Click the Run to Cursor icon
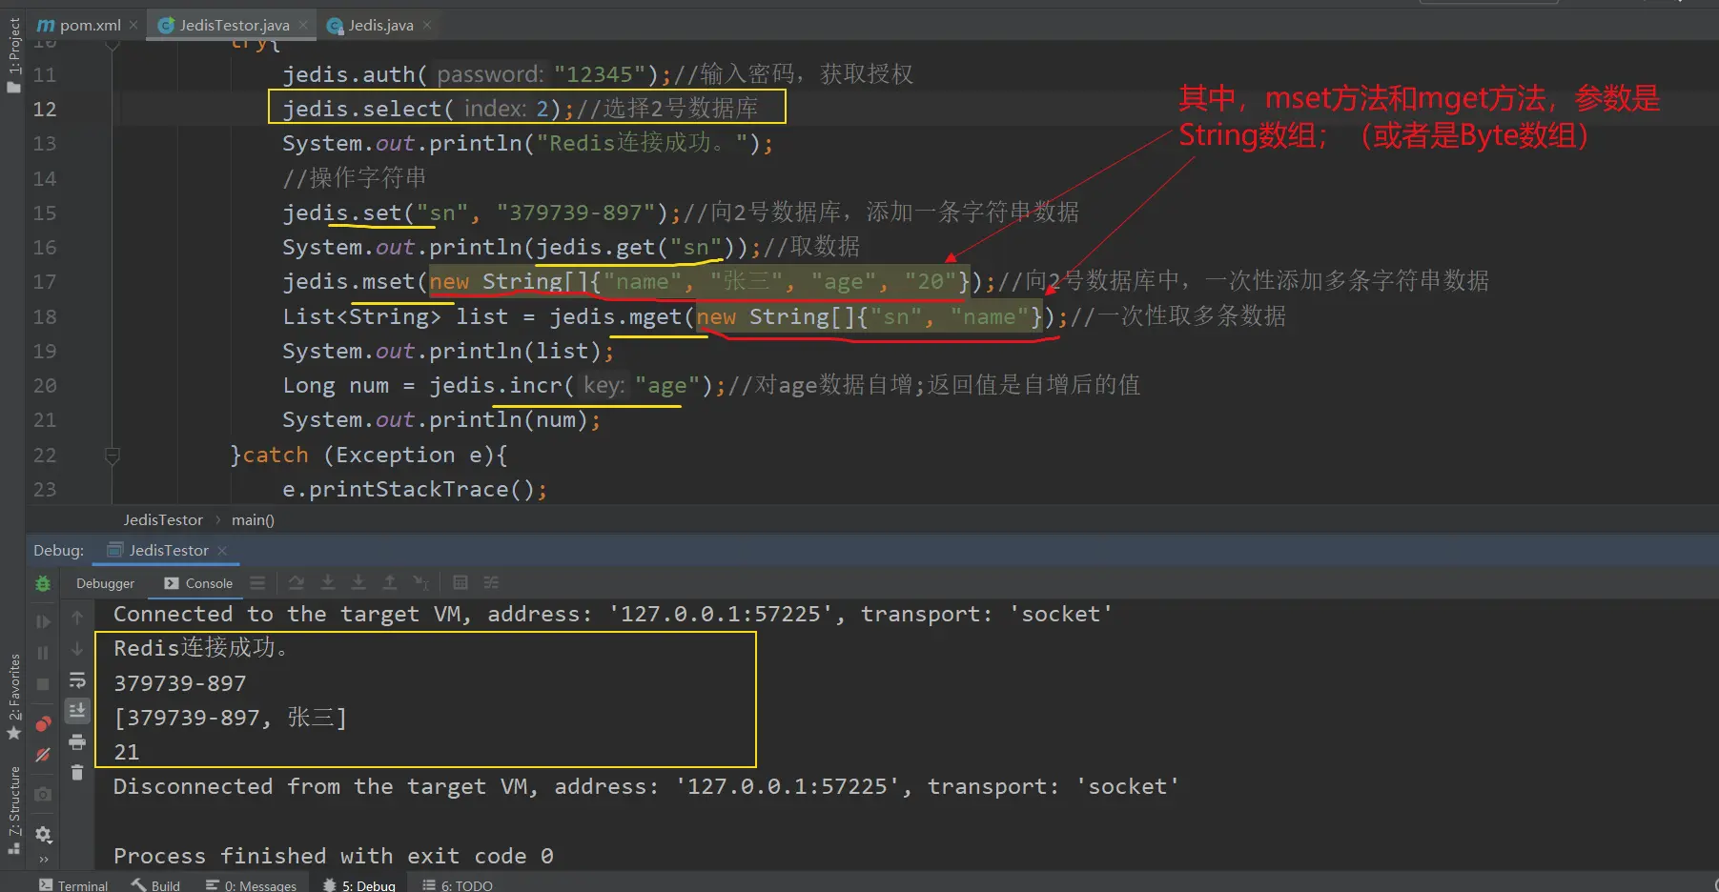Image resolution: width=1719 pixels, height=892 pixels. (x=421, y=582)
